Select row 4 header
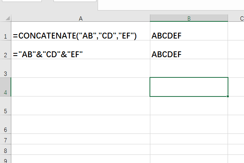This screenshot has height=163, width=244. [x=5, y=92]
